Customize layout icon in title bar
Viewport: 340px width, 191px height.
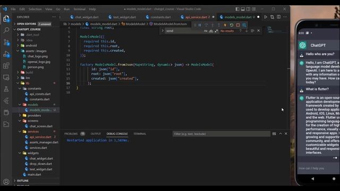[254, 9]
